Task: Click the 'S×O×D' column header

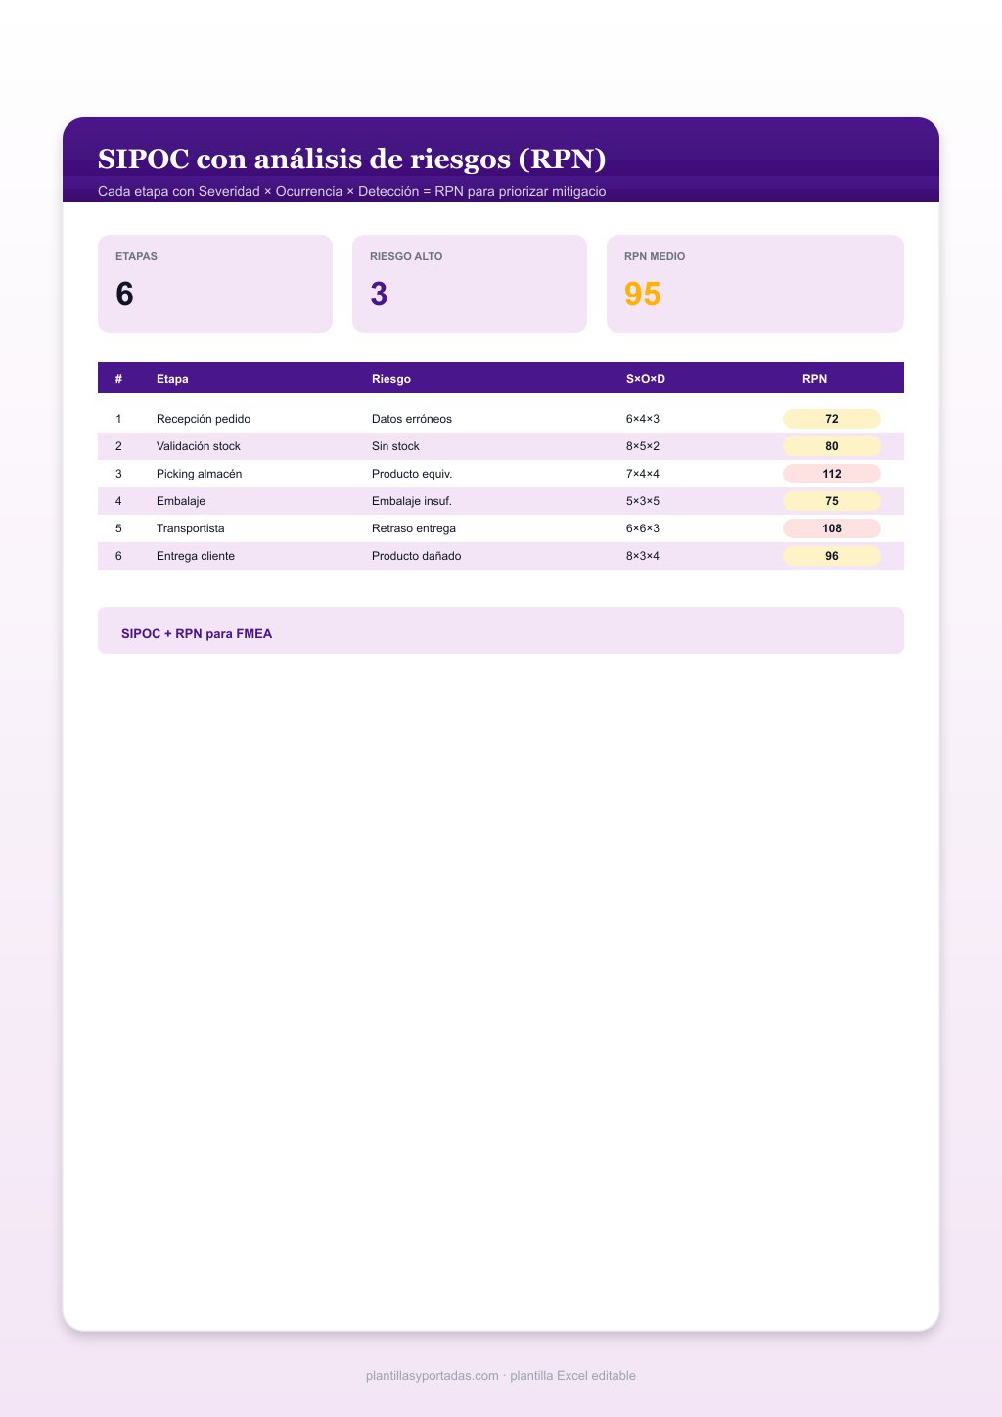Action: [646, 379]
